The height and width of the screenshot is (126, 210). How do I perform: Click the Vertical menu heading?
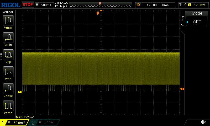[x=8, y=12]
